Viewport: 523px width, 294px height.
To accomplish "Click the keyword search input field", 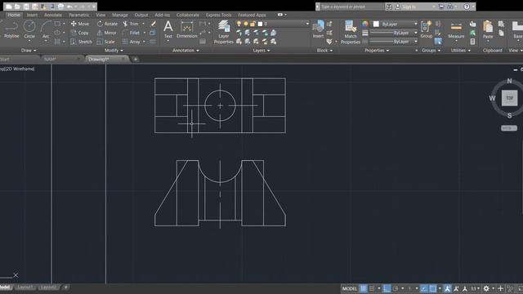I will point(352,7).
